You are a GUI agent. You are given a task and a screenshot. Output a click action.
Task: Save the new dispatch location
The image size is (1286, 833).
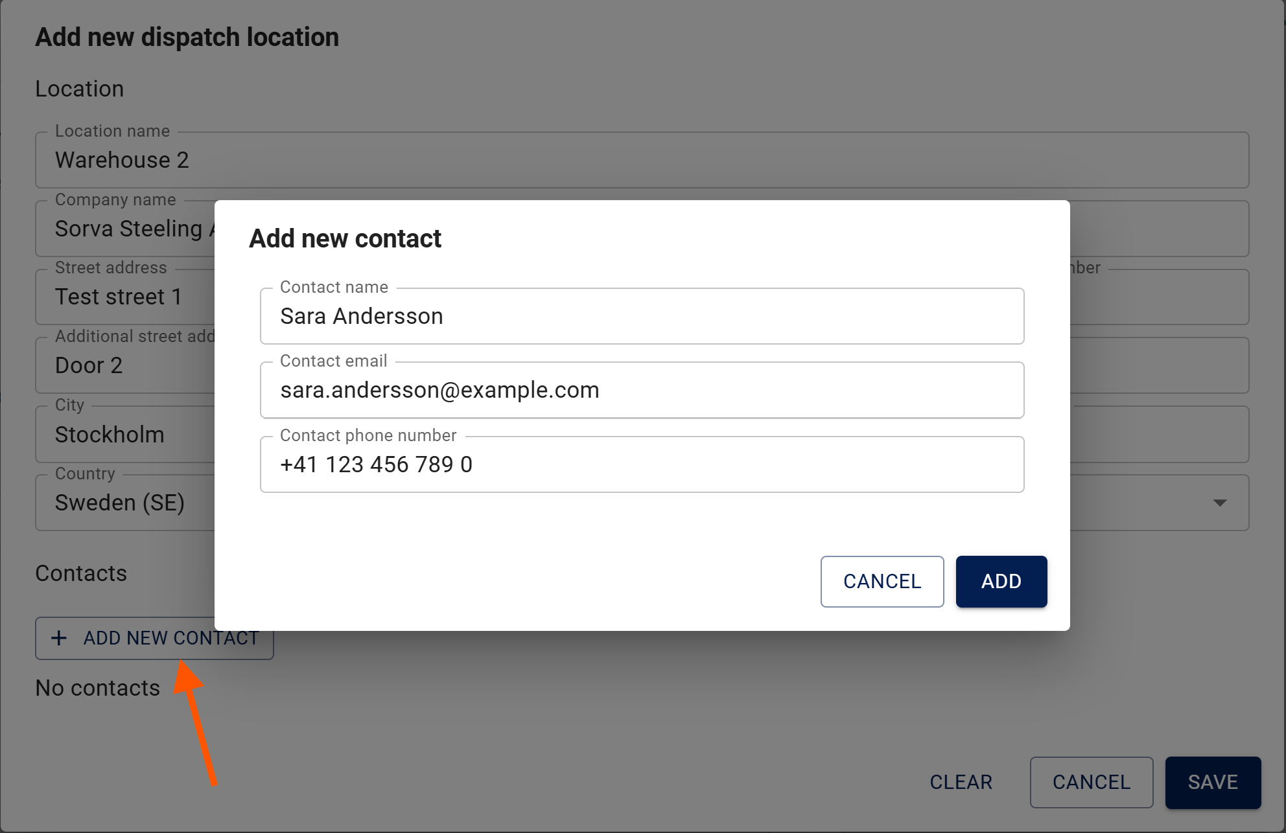click(x=1212, y=782)
